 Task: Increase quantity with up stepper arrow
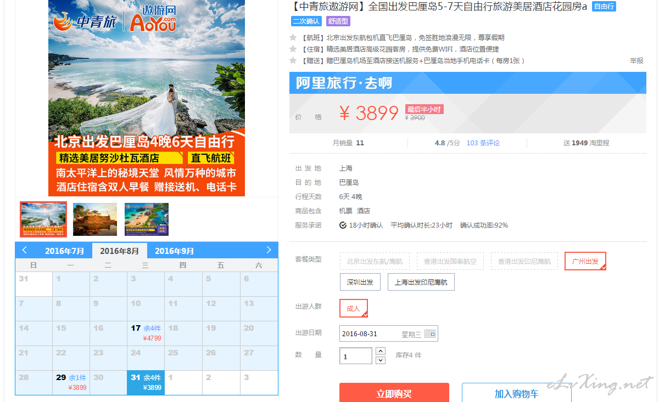point(381,351)
